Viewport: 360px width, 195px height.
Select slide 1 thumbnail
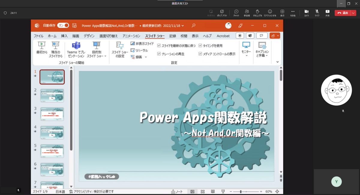[x=52, y=77]
